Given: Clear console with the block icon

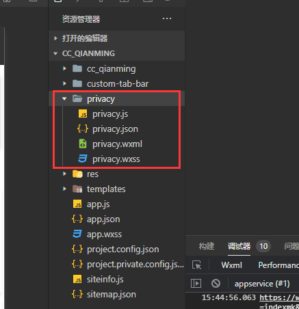Looking at the screenshot, I should [216, 284].
